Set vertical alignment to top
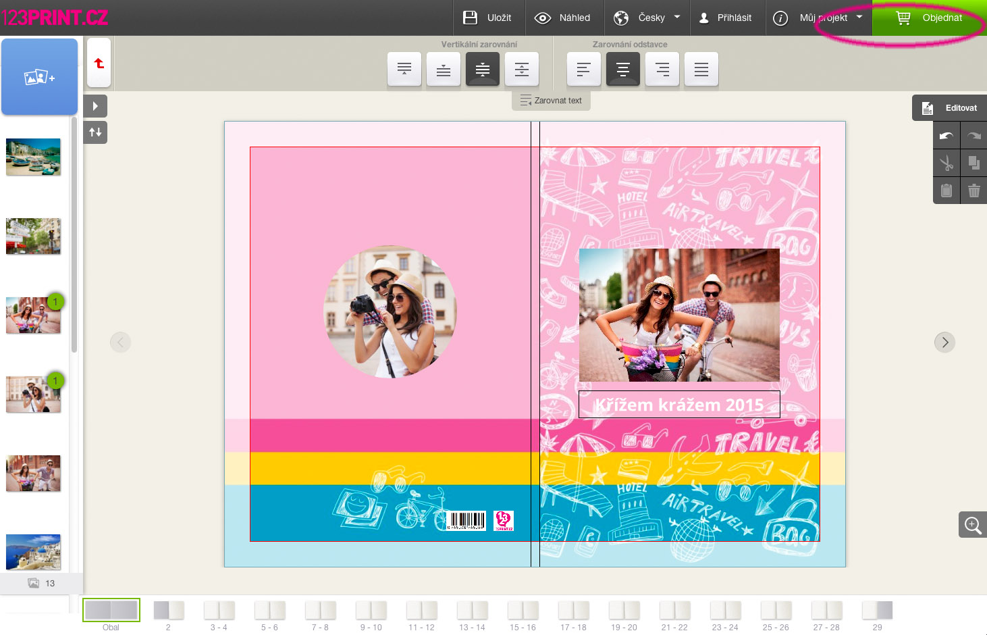The width and height of the screenshot is (987, 635). (x=404, y=70)
